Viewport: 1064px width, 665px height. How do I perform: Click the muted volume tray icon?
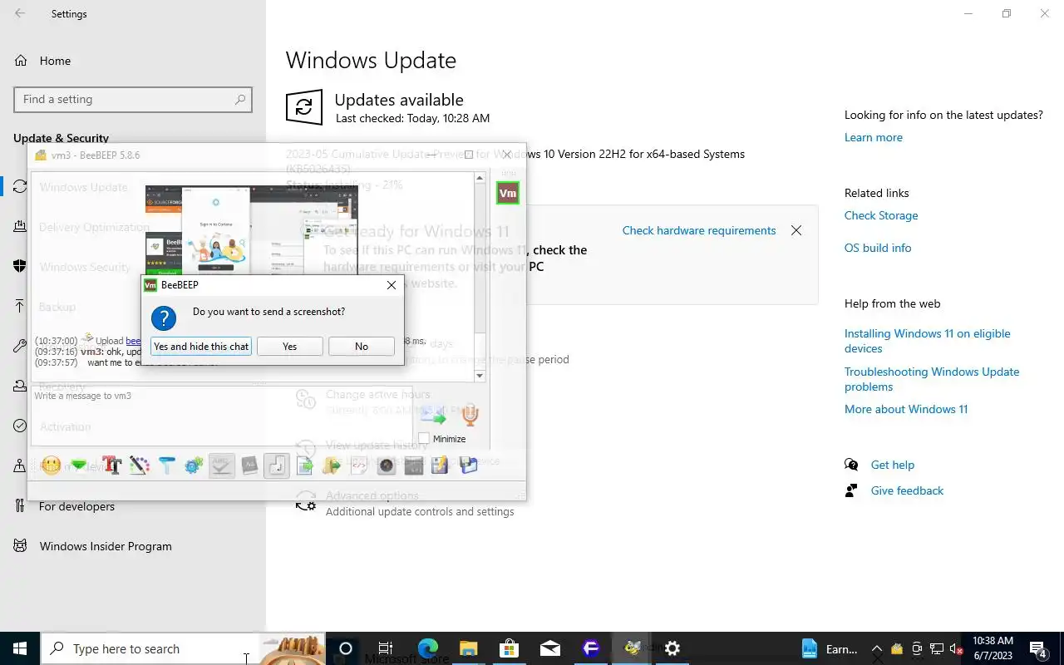(957, 649)
